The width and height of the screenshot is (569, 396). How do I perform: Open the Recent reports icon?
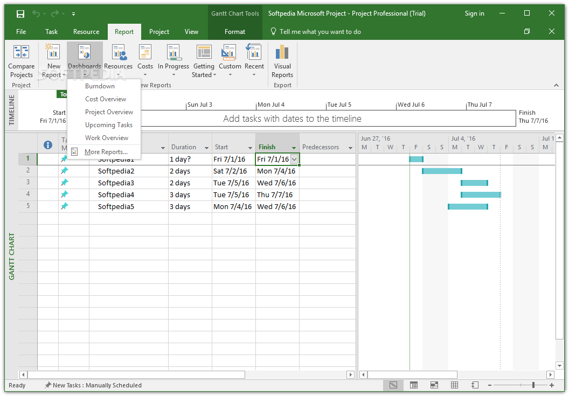(x=254, y=52)
